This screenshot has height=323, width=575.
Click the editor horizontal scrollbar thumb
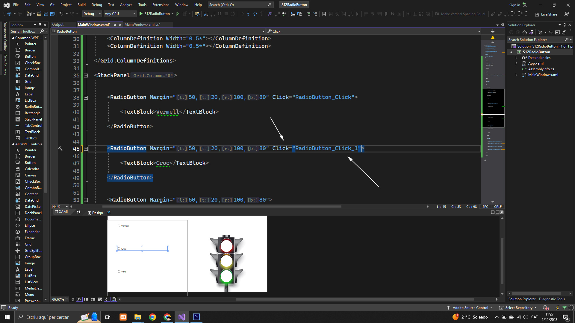pyautogui.click(x=222, y=206)
